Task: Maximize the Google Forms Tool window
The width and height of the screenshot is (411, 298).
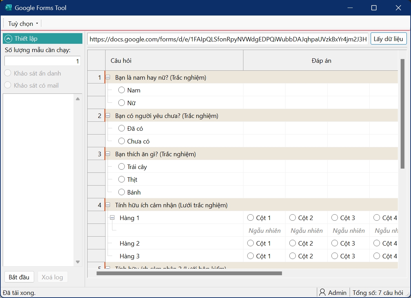Action: pos(374,8)
